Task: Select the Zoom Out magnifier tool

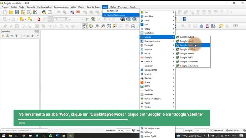Action: coord(103,26)
